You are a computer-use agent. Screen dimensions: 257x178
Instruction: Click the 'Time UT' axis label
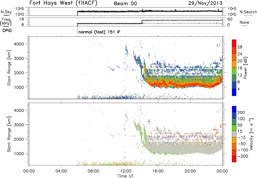(126, 176)
